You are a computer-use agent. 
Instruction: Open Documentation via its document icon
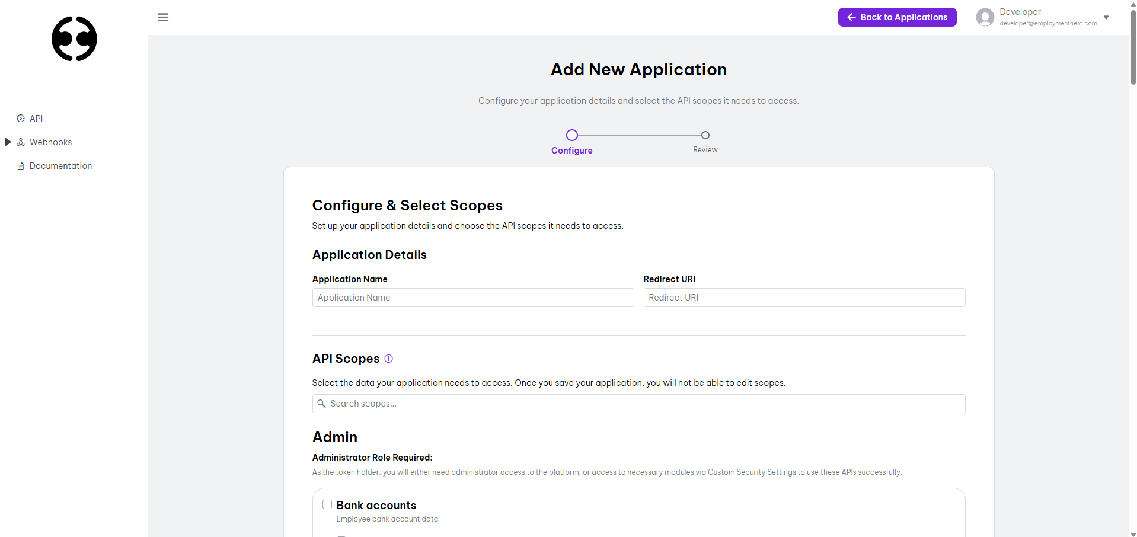21,166
